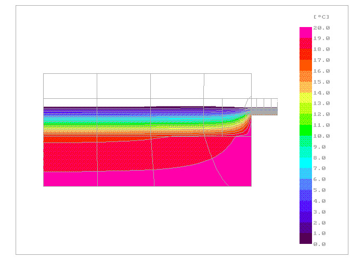Click the 17.0 legend value
This screenshot has height=260, width=364.
click(321, 60)
